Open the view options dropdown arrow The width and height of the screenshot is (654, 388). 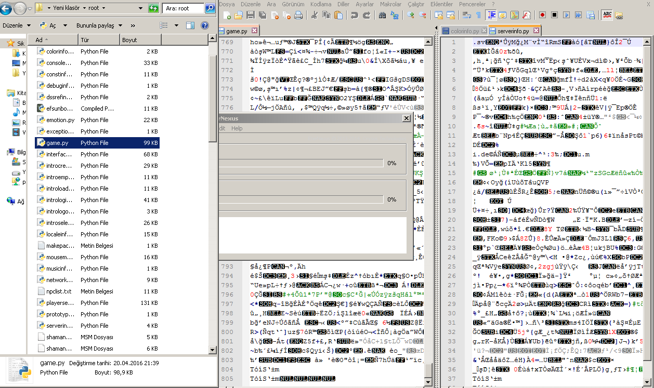[x=177, y=25]
